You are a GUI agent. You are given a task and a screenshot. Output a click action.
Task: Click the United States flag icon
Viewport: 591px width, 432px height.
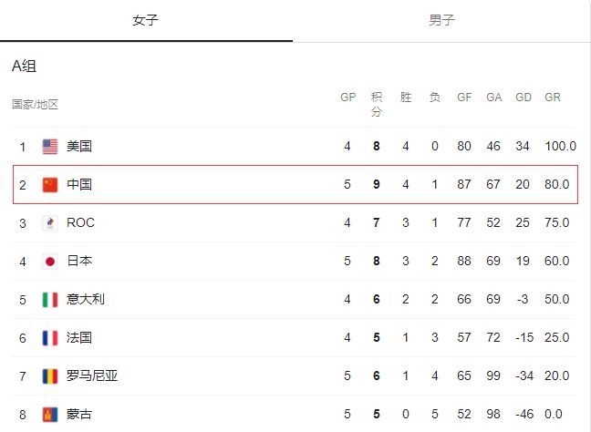pos(50,147)
